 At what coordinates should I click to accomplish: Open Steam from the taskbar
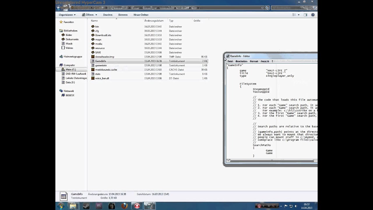pyautogui.click(x=86, y=206)
